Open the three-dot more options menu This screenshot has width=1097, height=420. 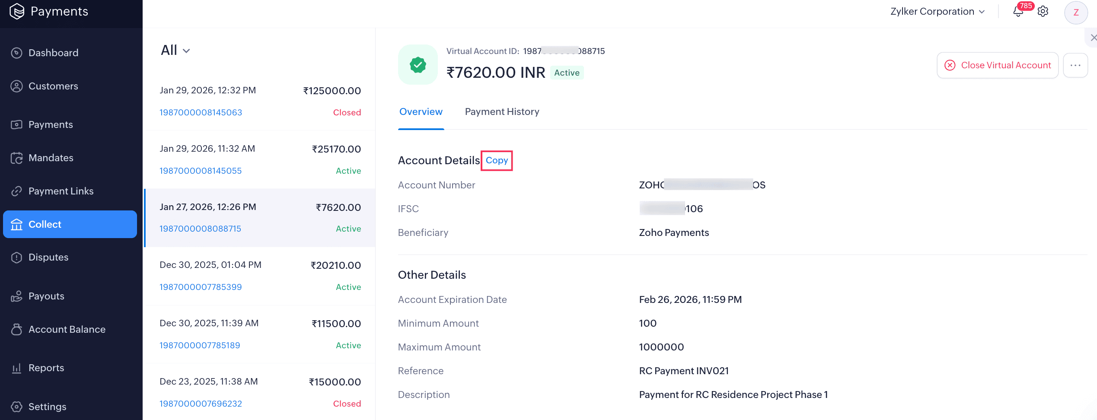tap(1075, 65)
